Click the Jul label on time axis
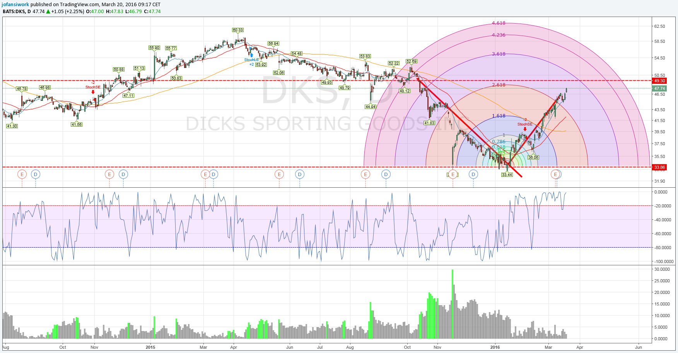Viewport: 678px width, 353px height. pos(320,347)
